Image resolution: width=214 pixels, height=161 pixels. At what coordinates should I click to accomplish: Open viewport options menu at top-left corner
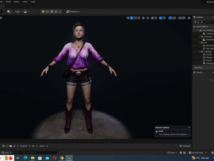click(x=1, y=18)
